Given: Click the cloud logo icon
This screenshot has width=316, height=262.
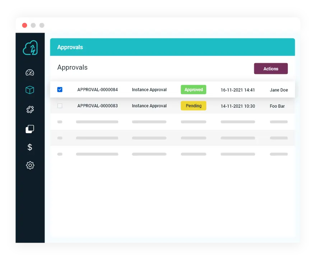Looking at the screenshot, I should click(x=30, y=47).
